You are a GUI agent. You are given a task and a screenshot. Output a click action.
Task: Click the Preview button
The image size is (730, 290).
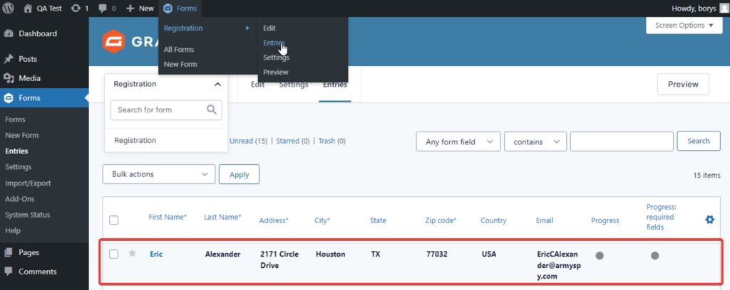click(682, 84)
